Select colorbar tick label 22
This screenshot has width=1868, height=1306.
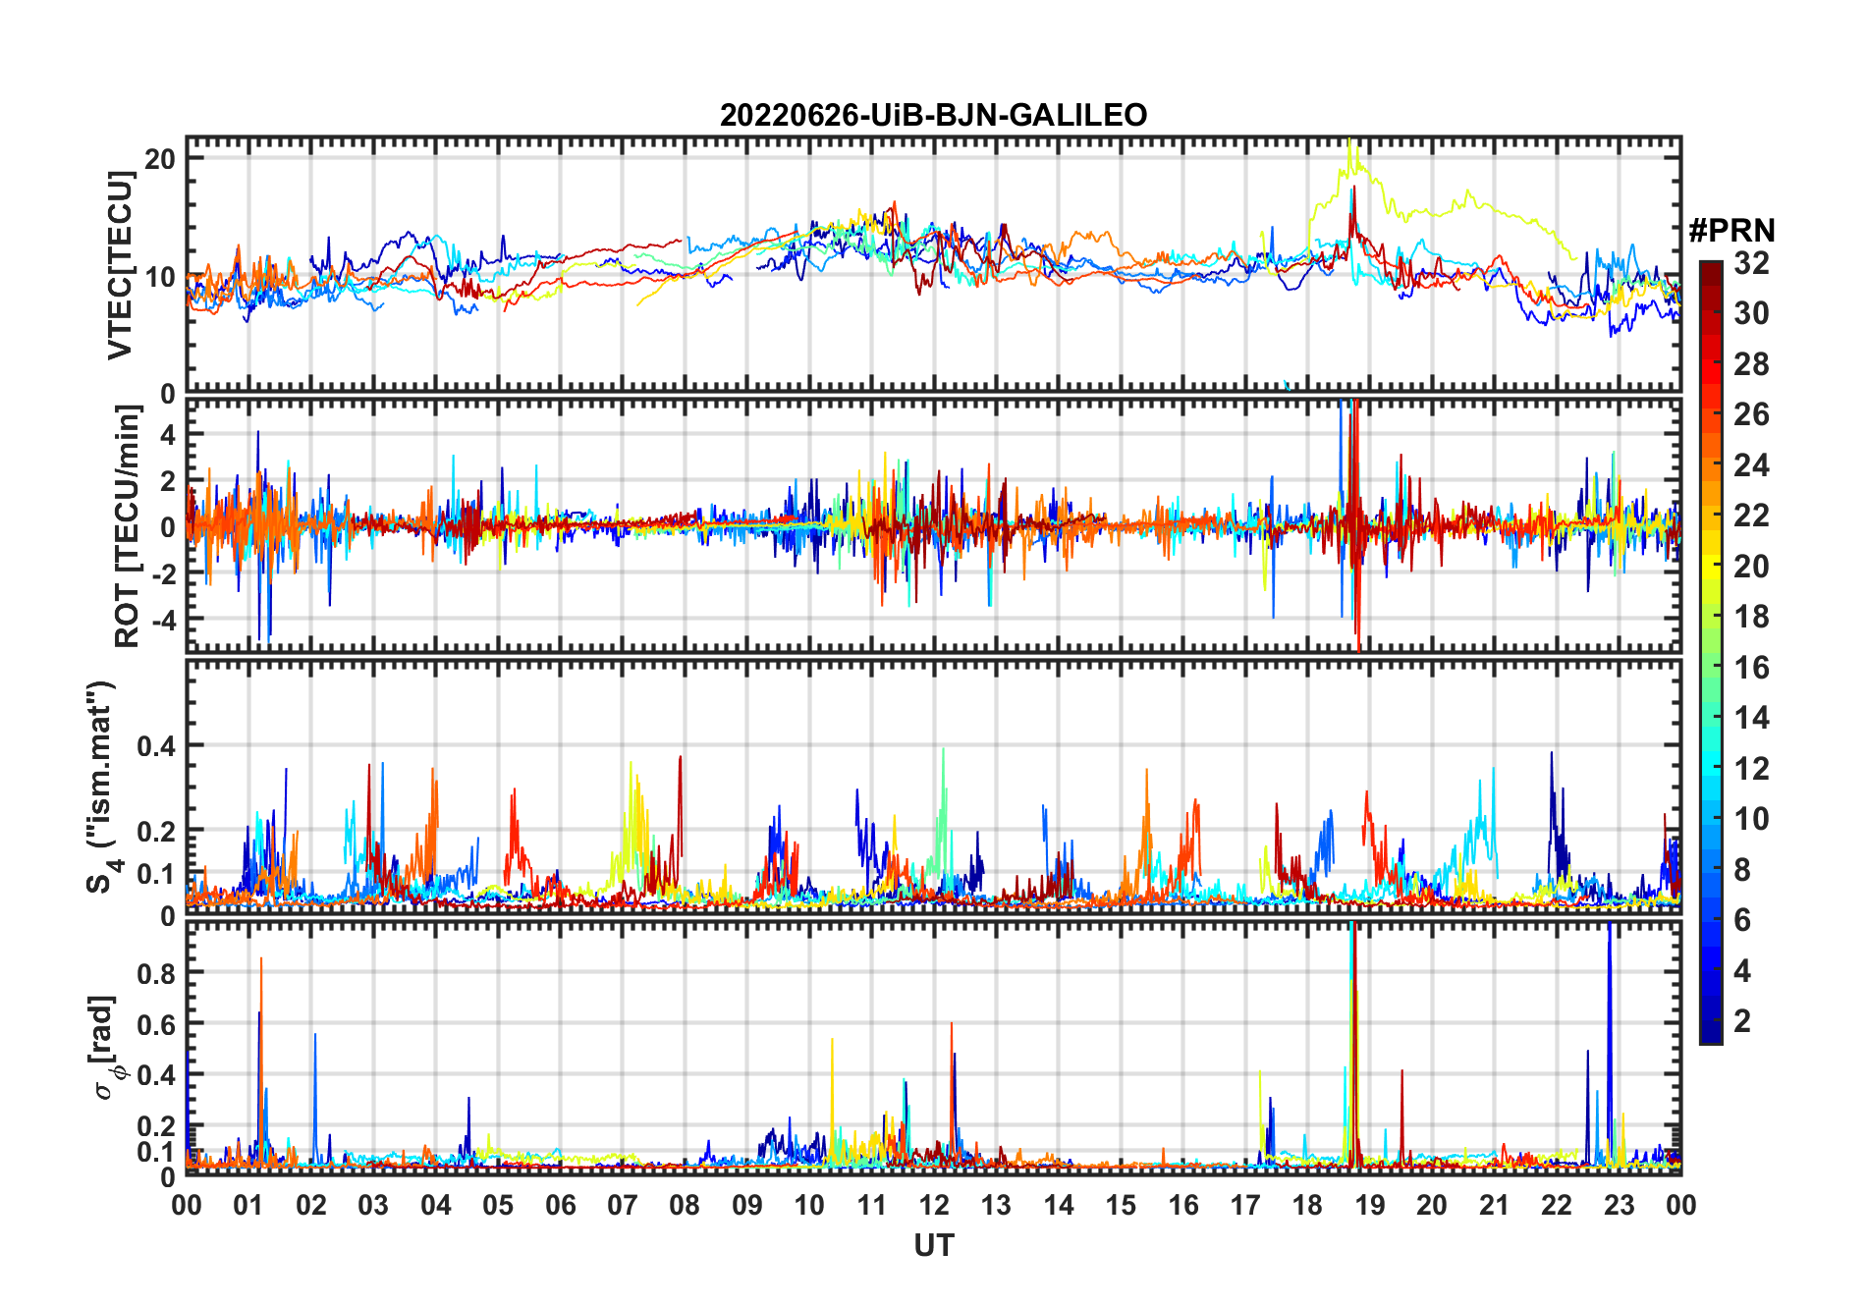pos(1751,516)
